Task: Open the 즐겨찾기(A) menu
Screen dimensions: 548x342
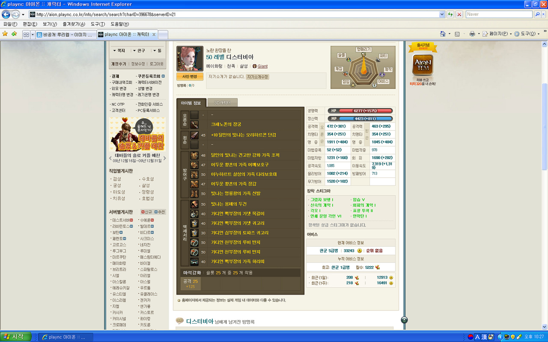Action: tap(74, 24)
